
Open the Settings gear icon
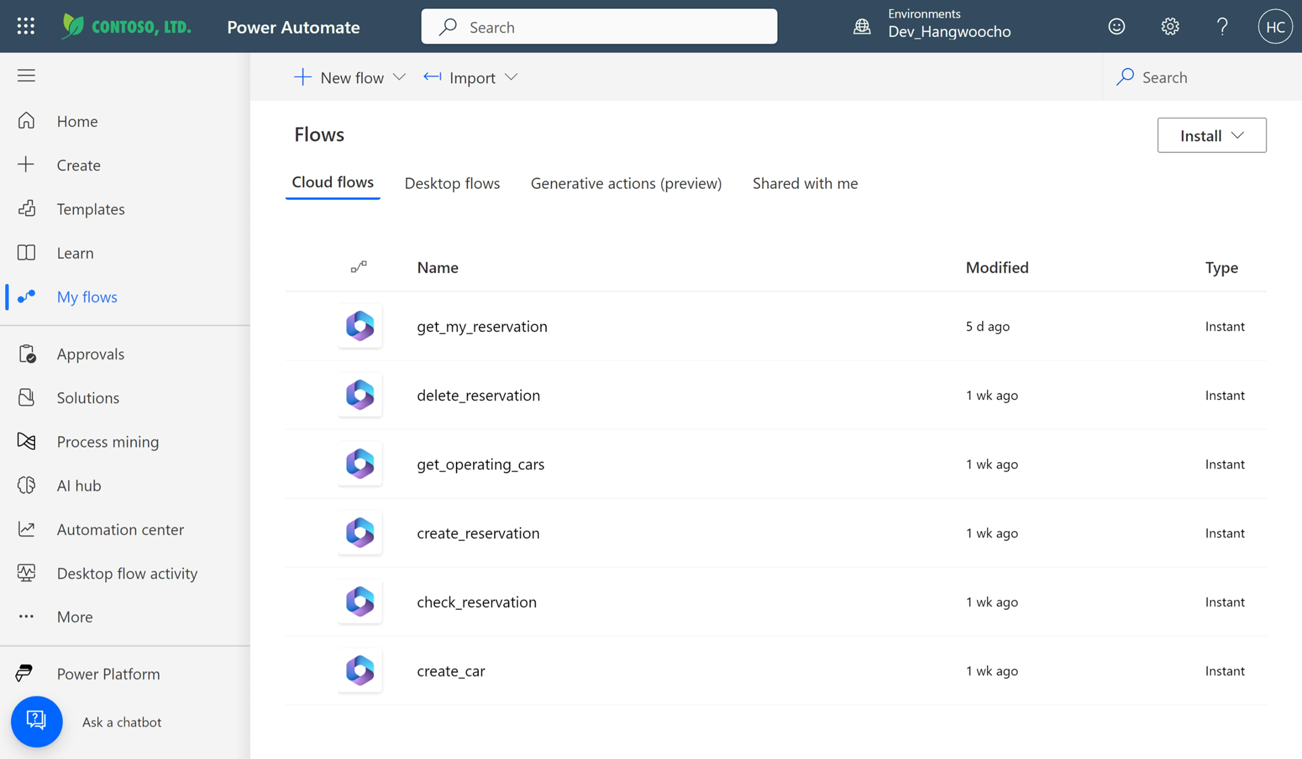(1170, 26)
